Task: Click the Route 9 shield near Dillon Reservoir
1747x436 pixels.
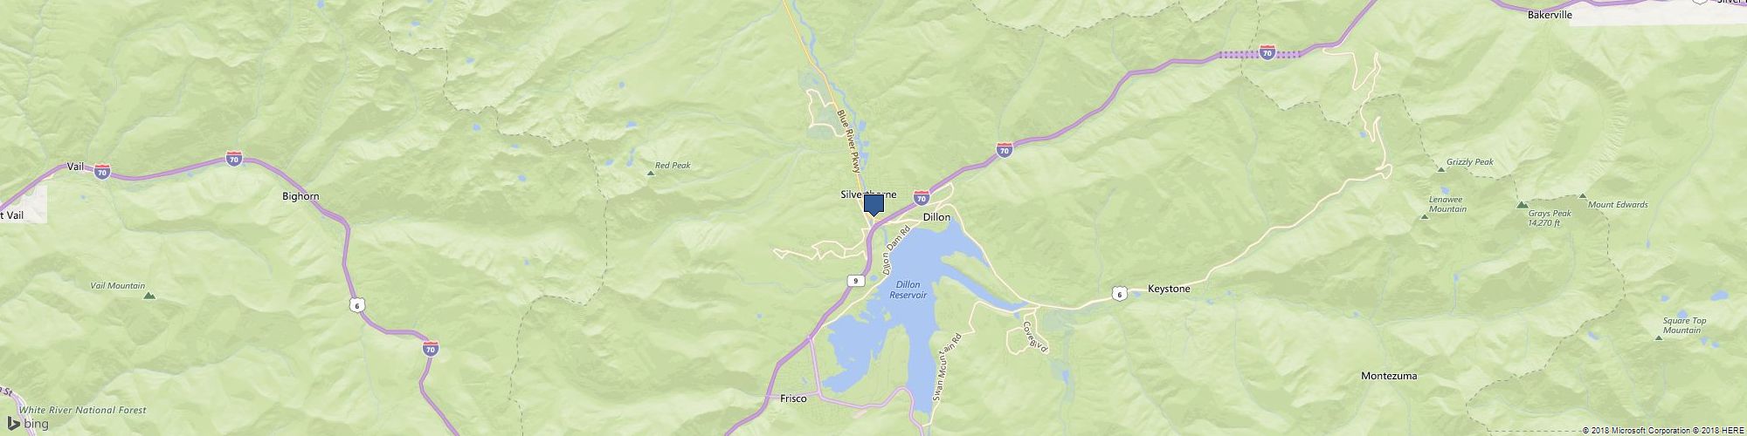Action: tap(856, 281)
